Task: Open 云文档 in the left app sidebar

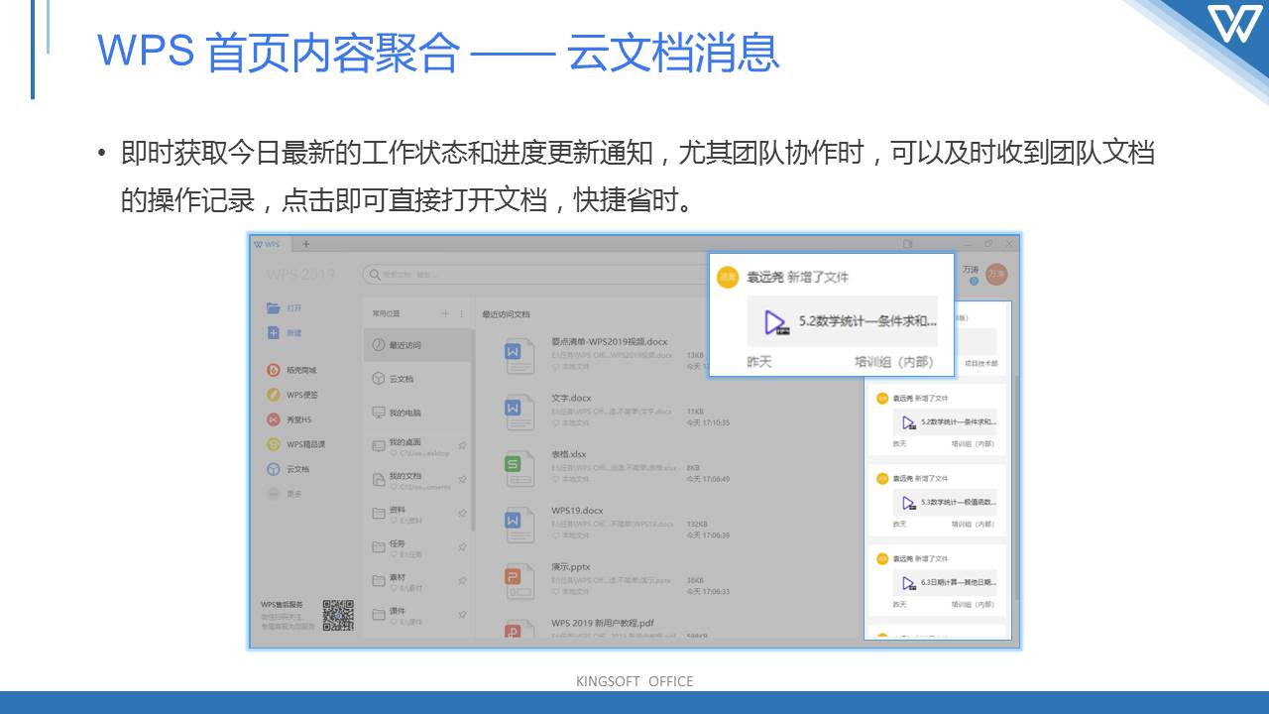Action: point(288,469)
